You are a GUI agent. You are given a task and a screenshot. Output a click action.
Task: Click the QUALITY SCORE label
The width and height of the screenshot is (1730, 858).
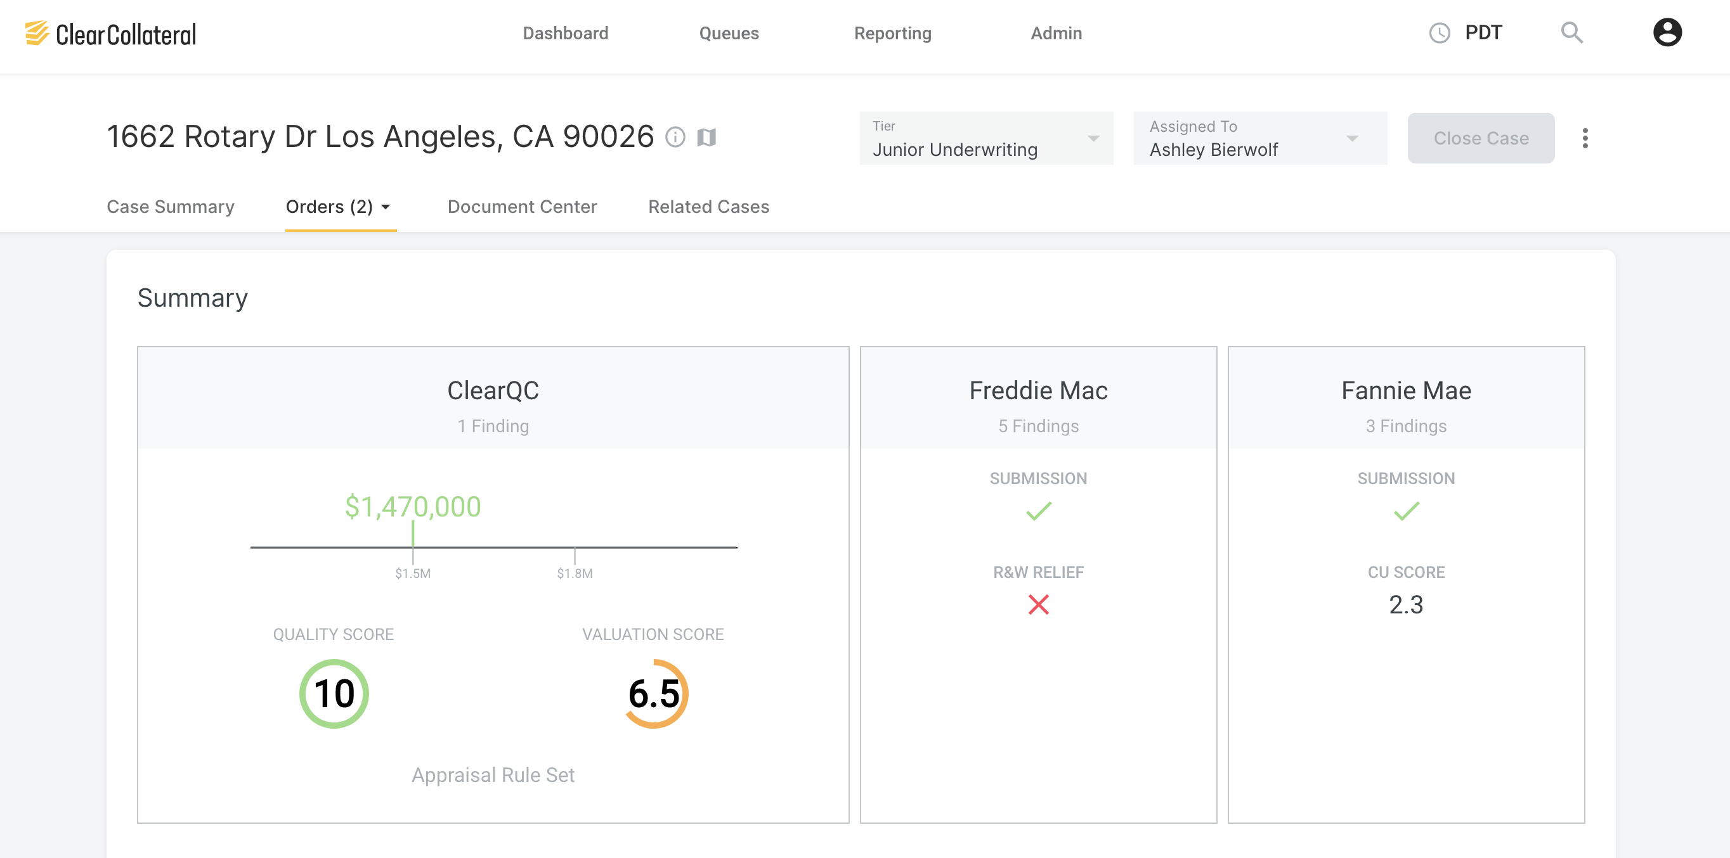pyautogui.click(x=333, y=634)
